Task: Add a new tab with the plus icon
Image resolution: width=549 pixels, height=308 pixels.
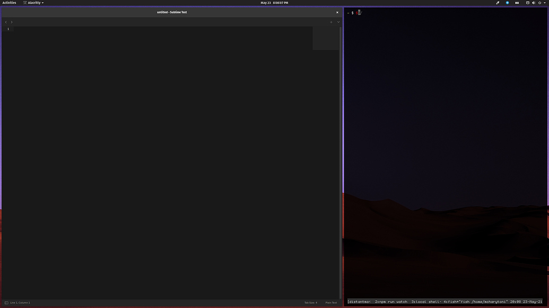Action: (x=331, y=22)
